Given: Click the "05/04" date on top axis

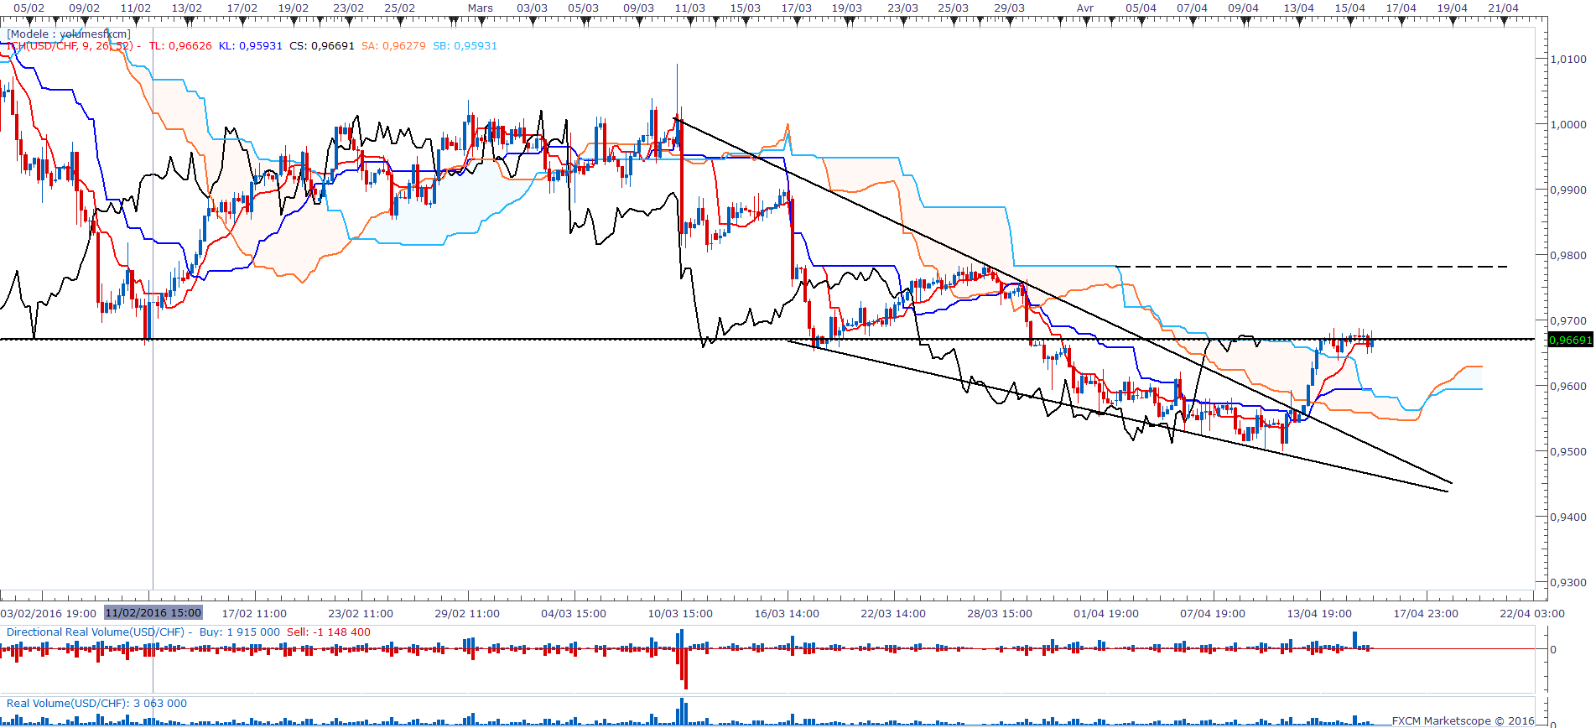Looking at the screenshot, I should coord(1141,8).
